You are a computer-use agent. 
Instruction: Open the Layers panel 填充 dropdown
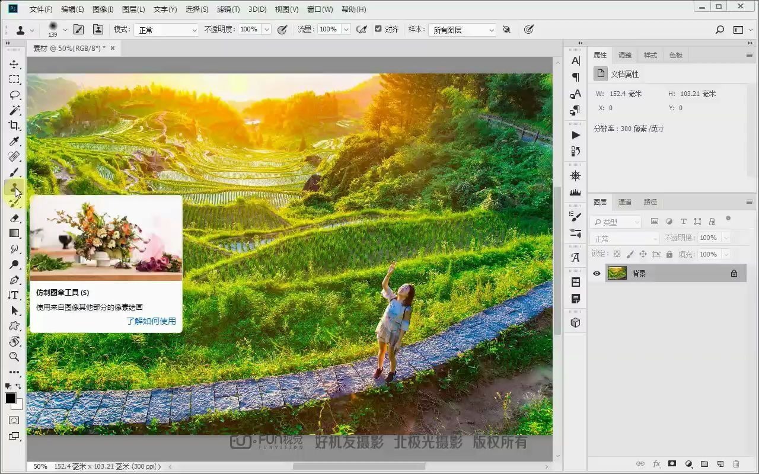[x=726, y=254]
